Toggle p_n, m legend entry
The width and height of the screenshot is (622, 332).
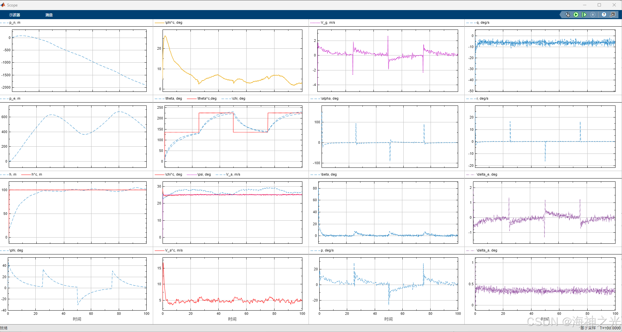click(x=11, y=23)
